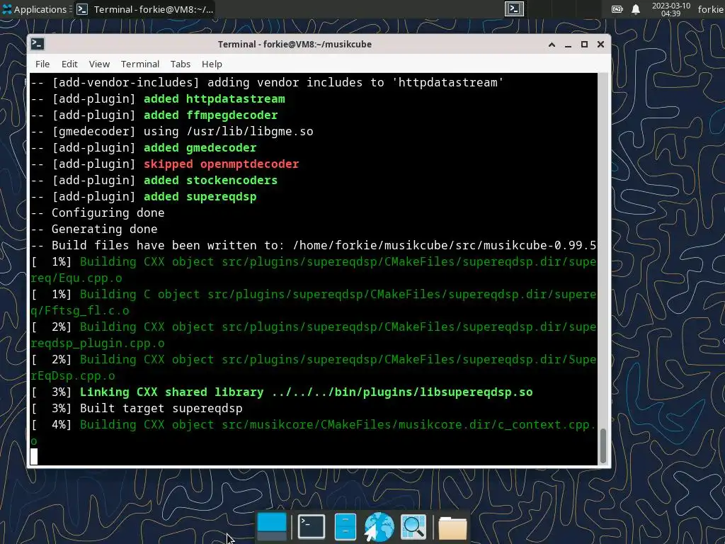Click 'added supereqdsp' text
The width and height of the screenshot is (725, 544).
coord(200,196)
